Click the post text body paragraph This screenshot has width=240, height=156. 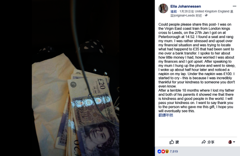pos(197,68)
